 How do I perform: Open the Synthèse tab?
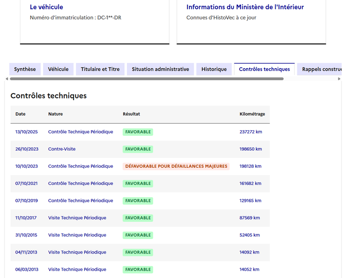click(25, 69)
